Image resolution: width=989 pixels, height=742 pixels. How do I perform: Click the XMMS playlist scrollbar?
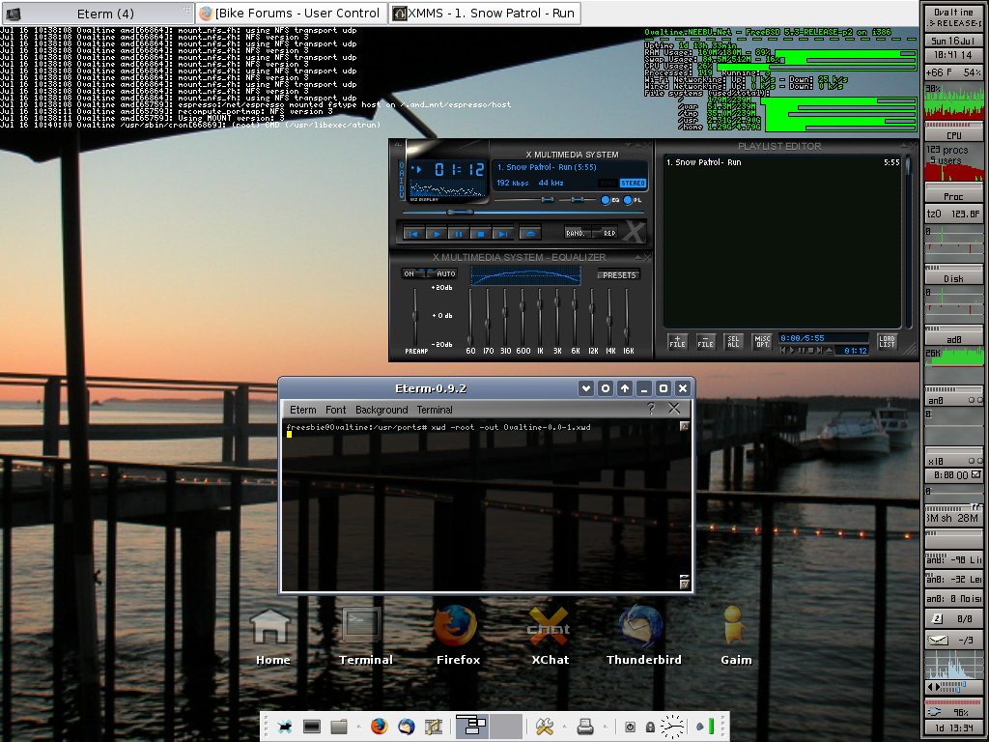pyautogui.click(x=908, y=243)
